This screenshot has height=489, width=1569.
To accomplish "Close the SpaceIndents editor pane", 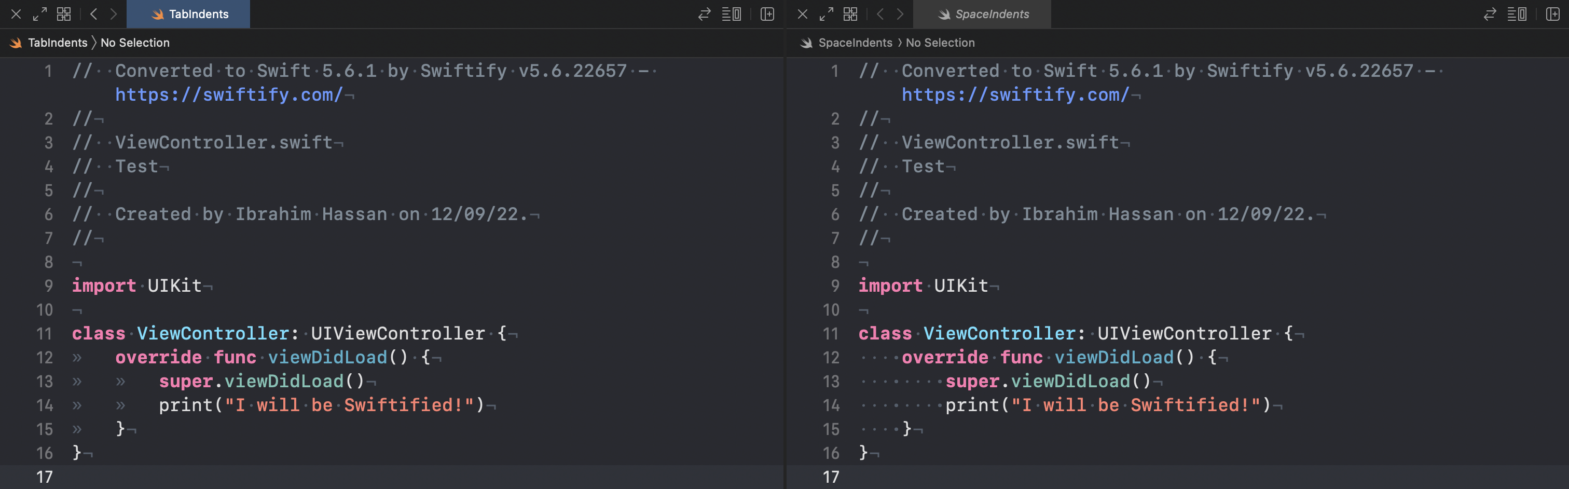I will (x=803, y=14).
